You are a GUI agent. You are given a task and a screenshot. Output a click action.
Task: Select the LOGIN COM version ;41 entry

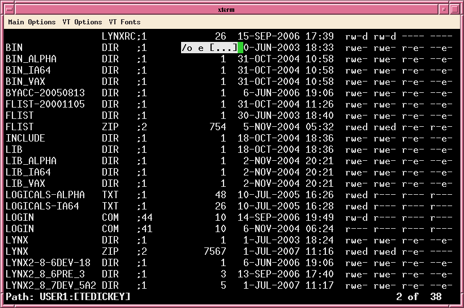(20, 229)
